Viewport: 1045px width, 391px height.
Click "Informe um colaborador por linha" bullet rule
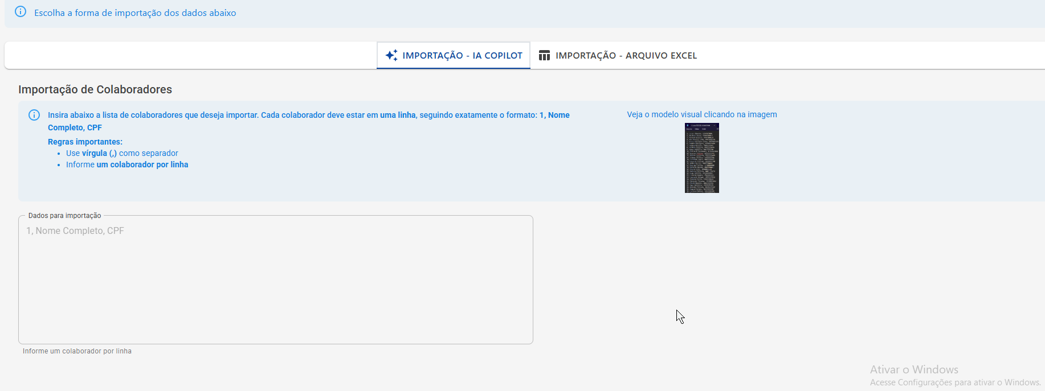[x=127, y=164]
